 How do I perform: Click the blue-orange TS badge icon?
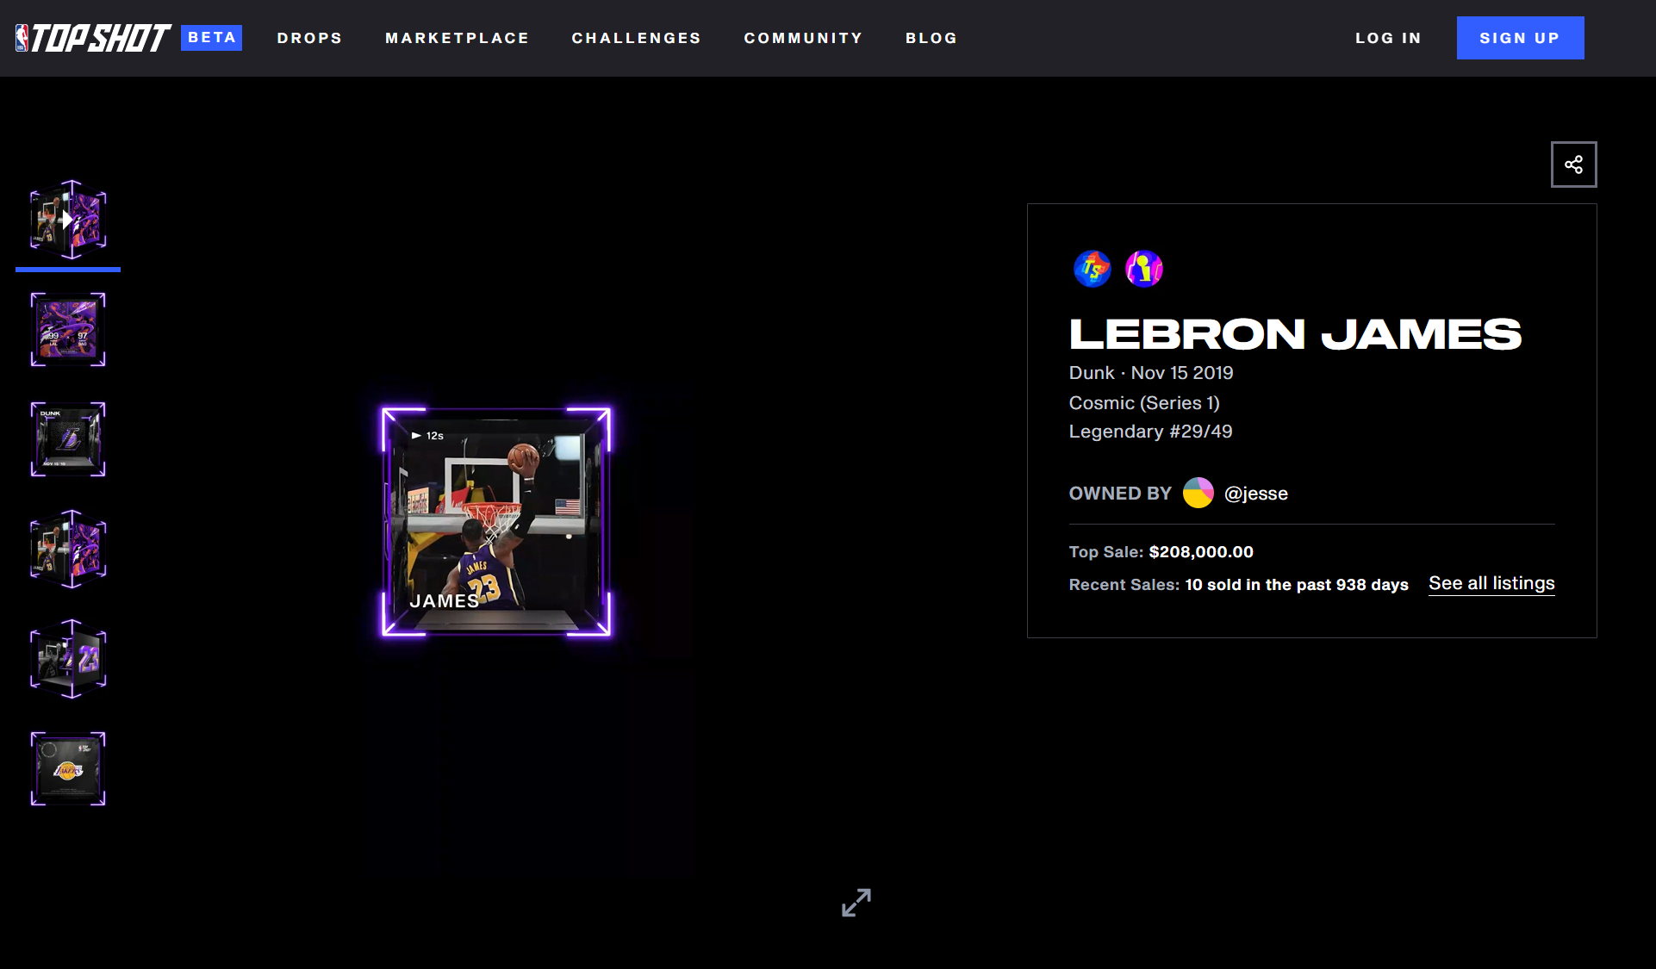pyautogui.click(x=1092, y=269)
